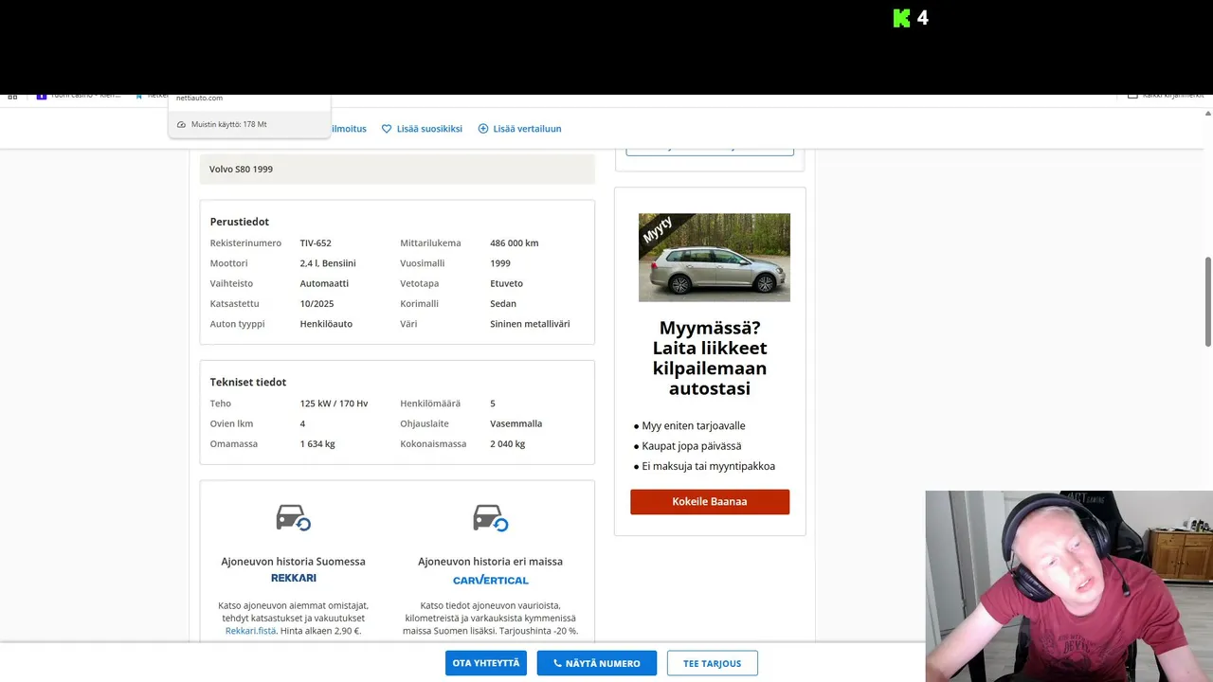Click the color Sininen metalliväri
Image resolution: width=1213 pixels, height=682 pixels.
(530, 324)
